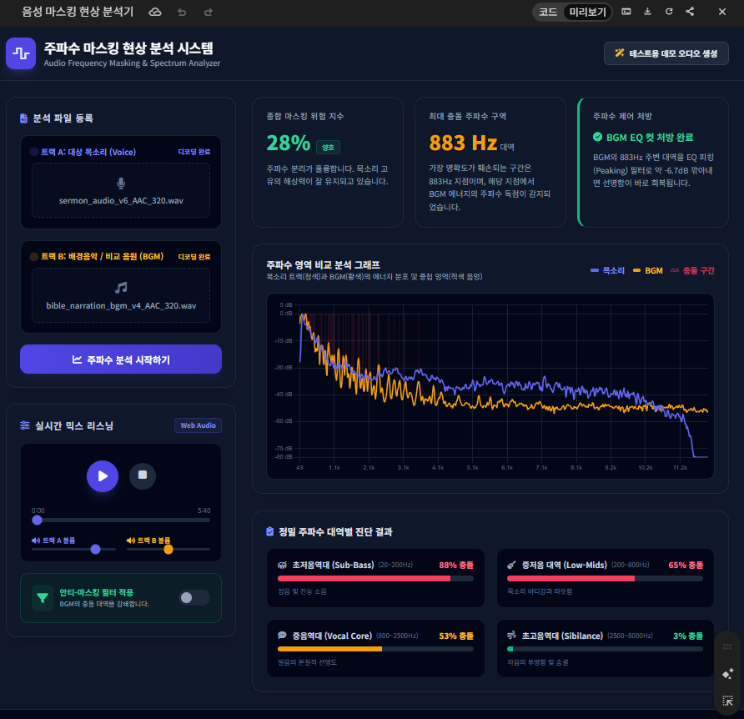Click the redo arrow icon
This screenshot has width=744, height=719.
(209, 12)
